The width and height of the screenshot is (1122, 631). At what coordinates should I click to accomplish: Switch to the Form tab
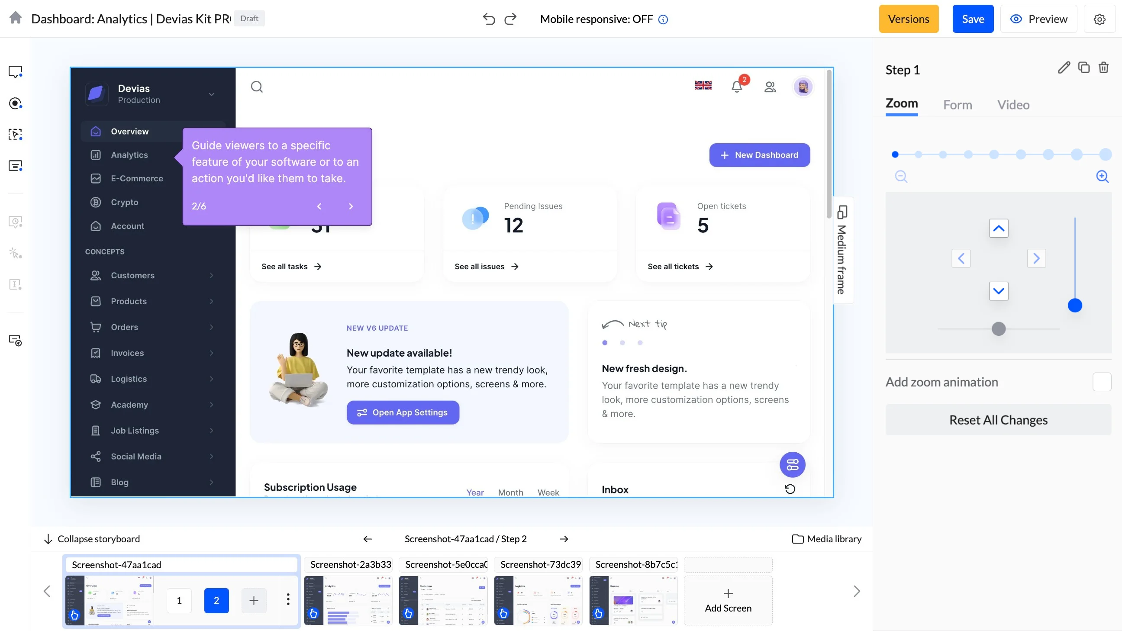pyautogui.click(x=958, y=105)
